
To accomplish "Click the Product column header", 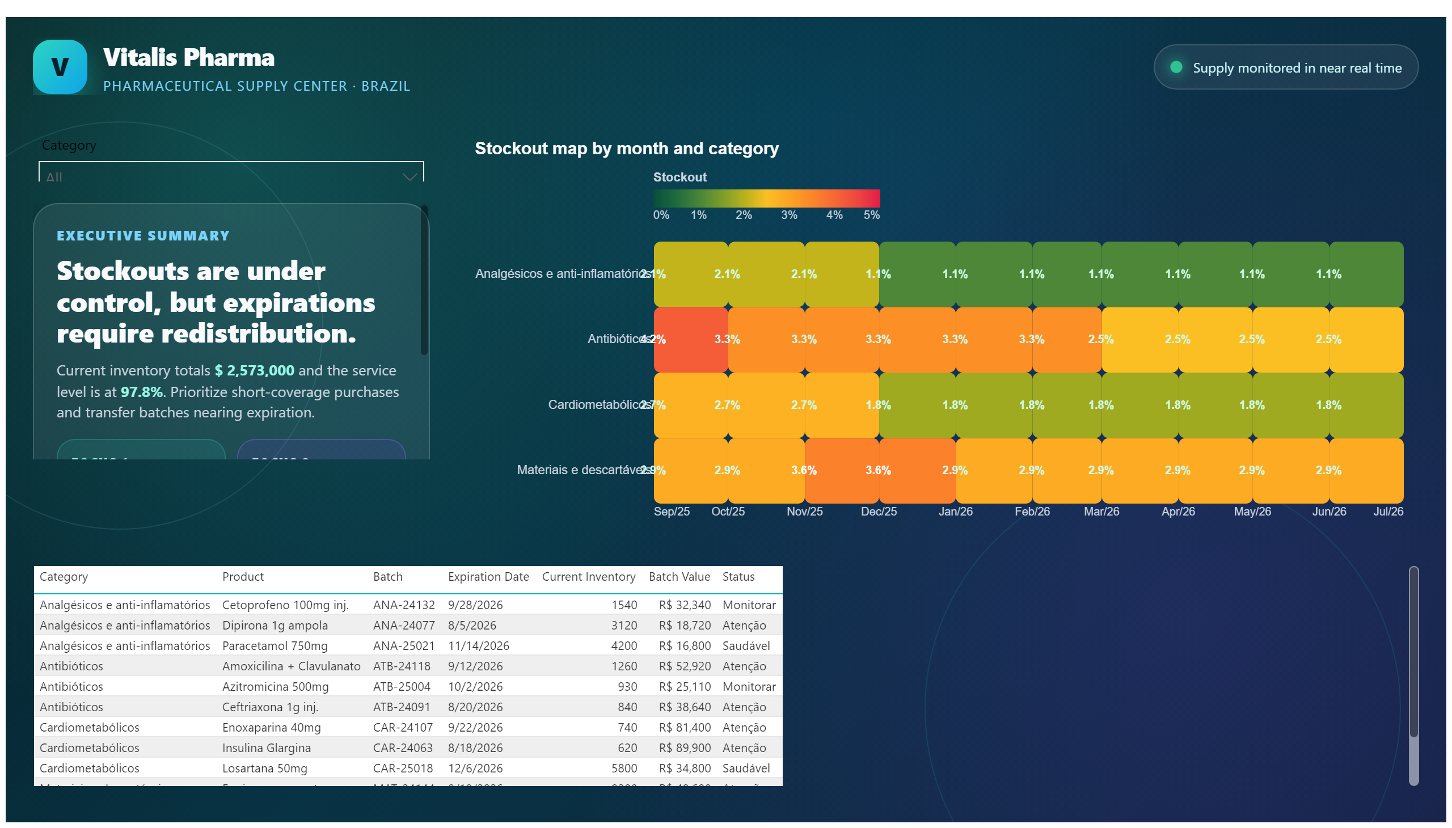I will click(x=243, y=577).
